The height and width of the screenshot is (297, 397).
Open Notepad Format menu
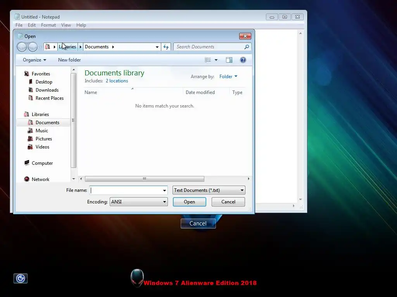48,25
